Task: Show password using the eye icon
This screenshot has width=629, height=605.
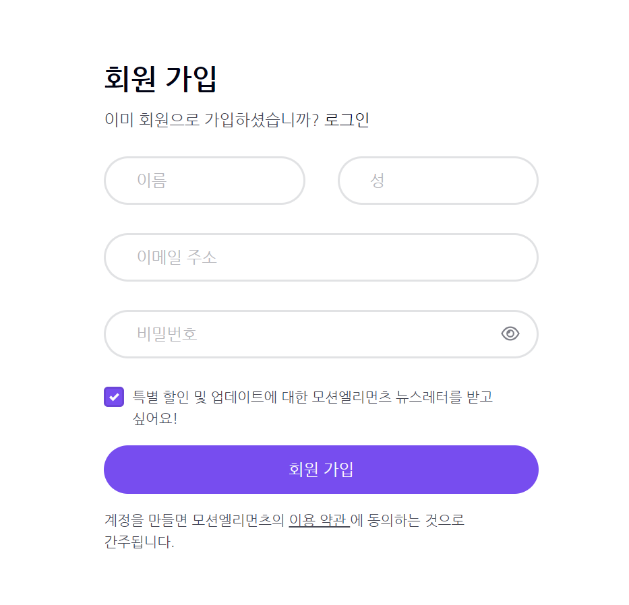Action: coord(510,333)
